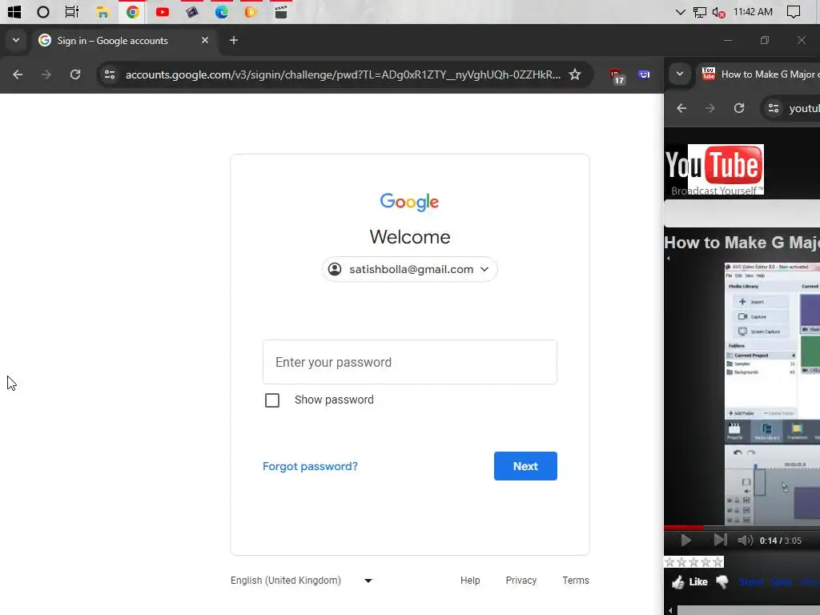Dislike the YouTube video with thumbs down

722,581
